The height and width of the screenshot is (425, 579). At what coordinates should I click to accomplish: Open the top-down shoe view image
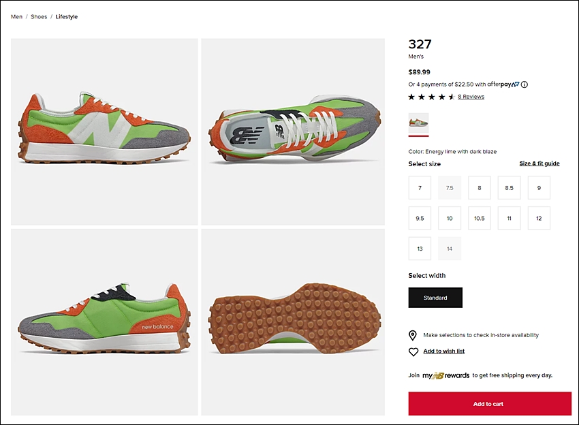293,131
